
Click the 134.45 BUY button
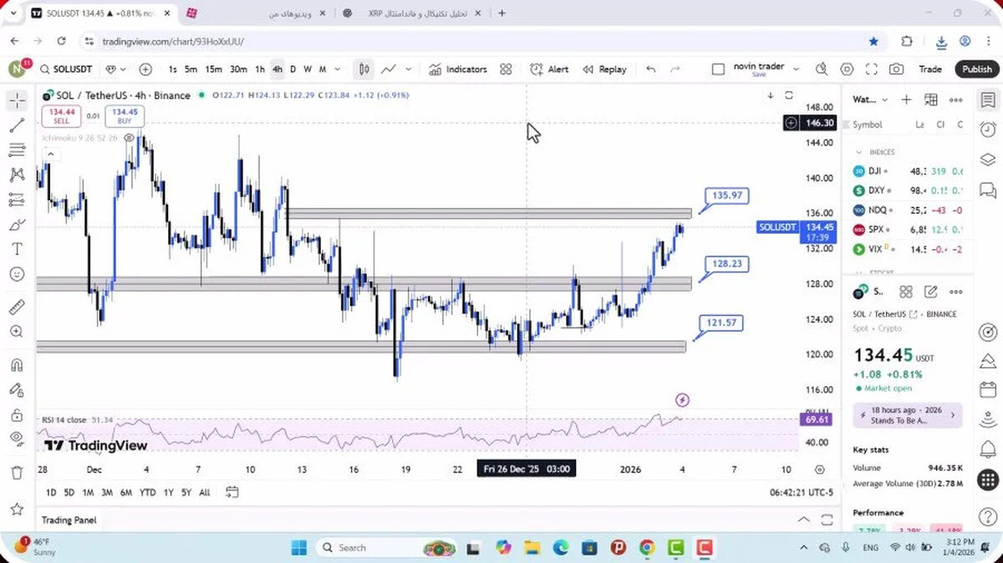(125, 116)
